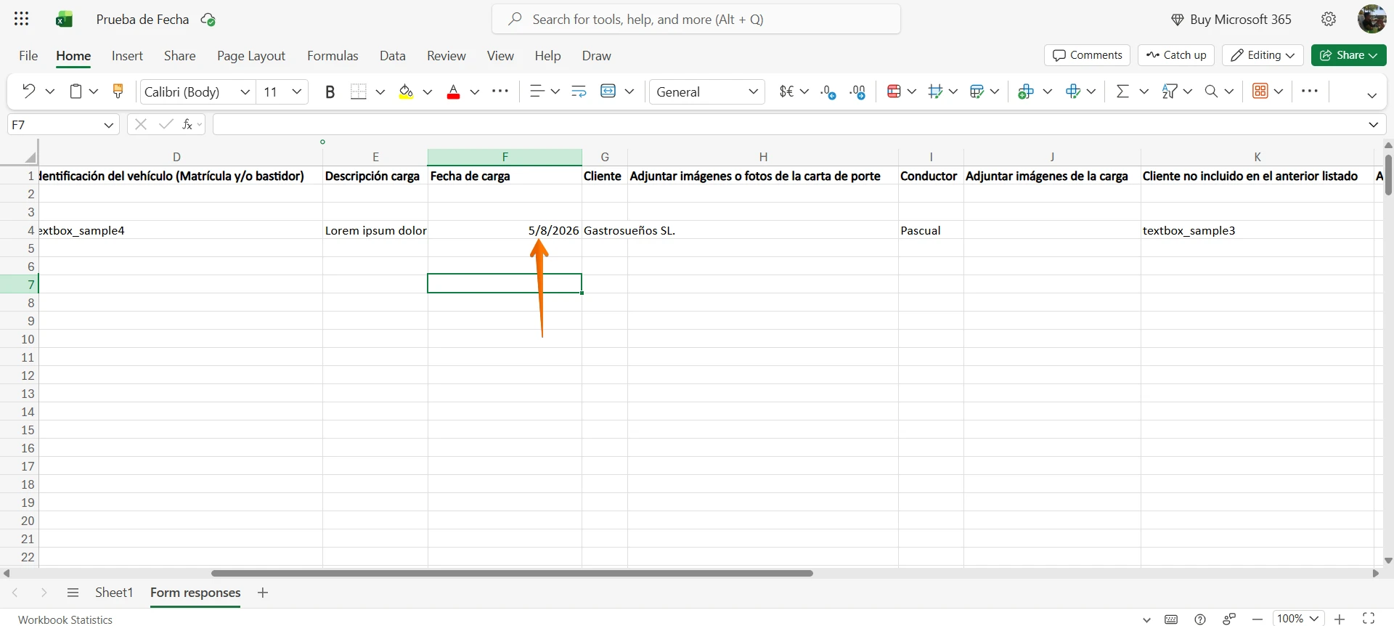Open the Microsoft 365 app launcher grid
This screenshot has width=1394, height=626.
coord(22,20)
